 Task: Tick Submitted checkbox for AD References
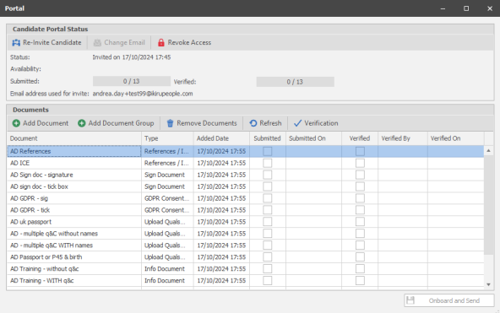coord(268,151)
